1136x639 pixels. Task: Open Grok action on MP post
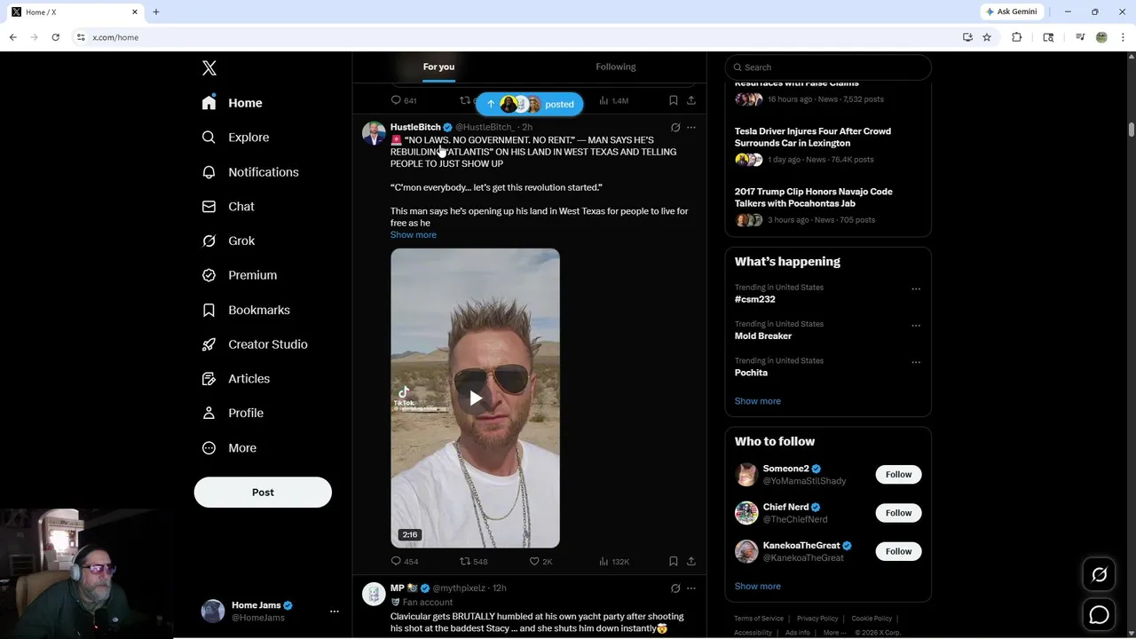click(x=675, y=588)
